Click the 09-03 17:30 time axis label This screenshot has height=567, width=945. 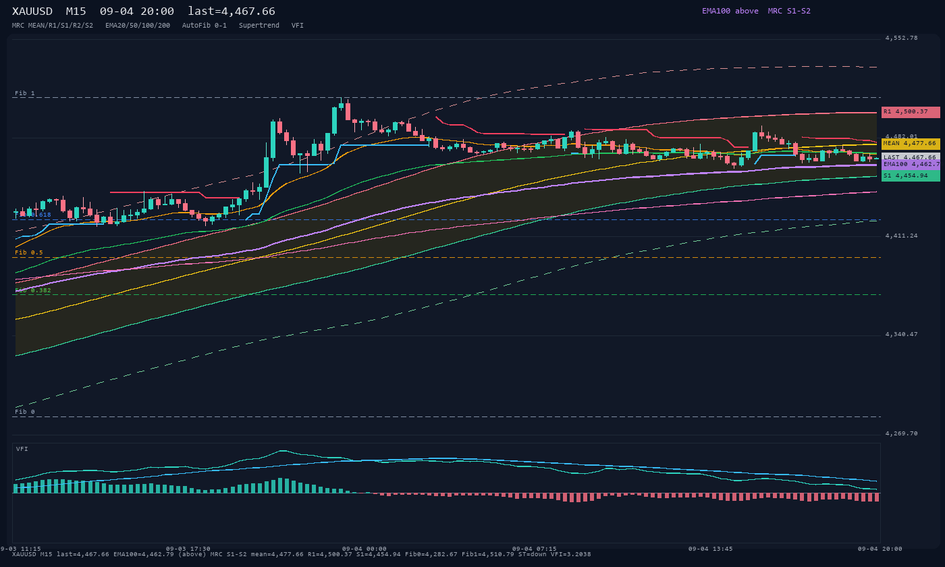click(x=188, y=549)
